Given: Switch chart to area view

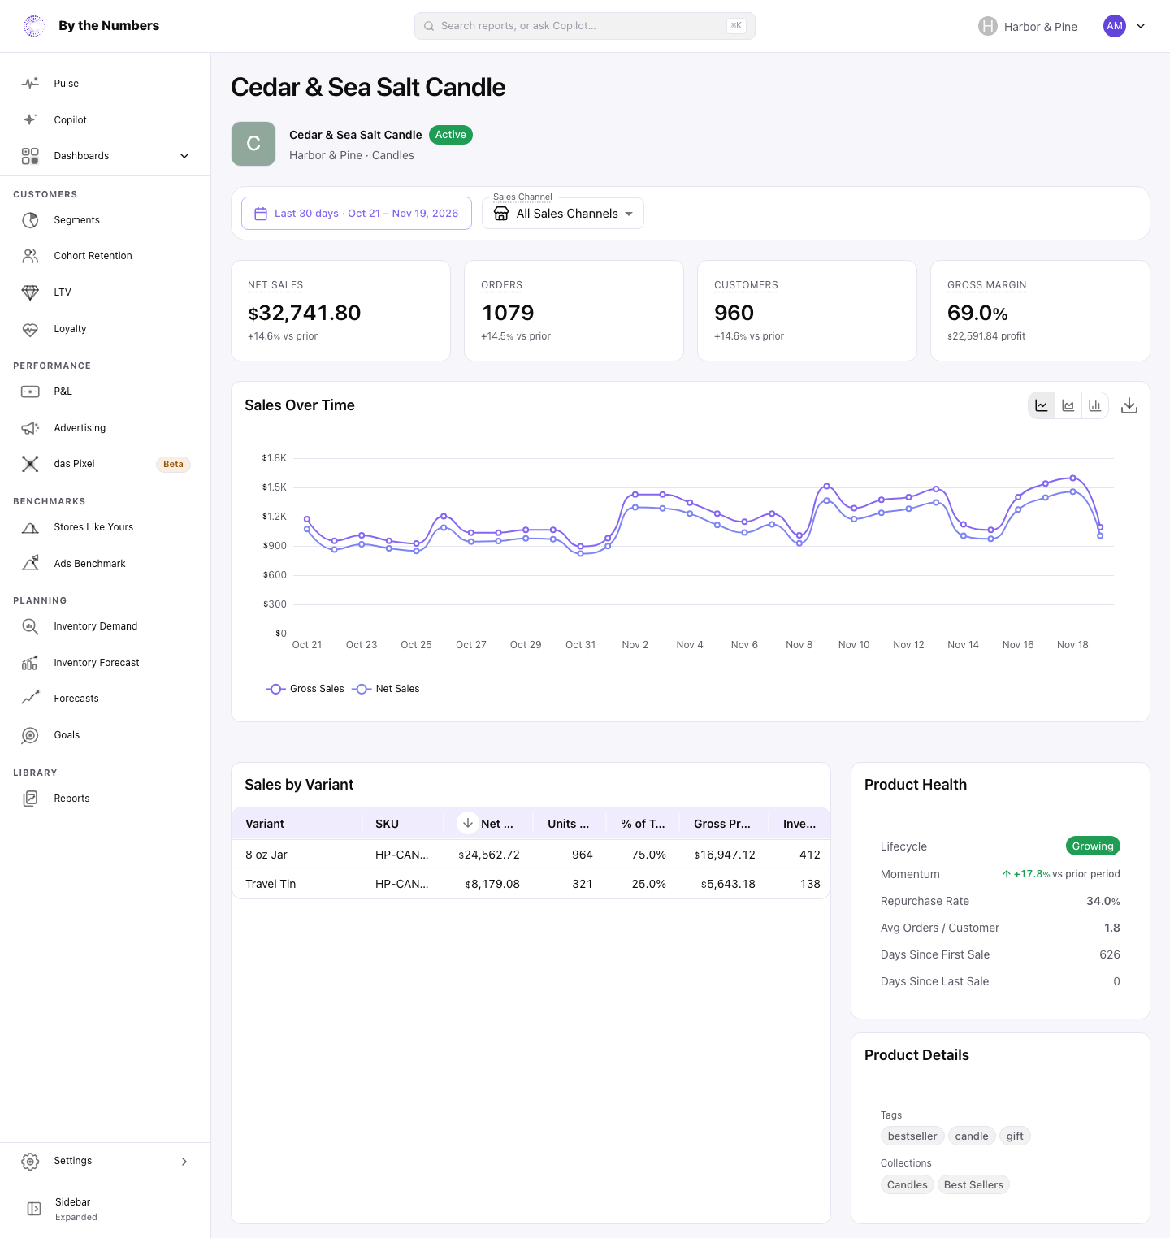Looking at the screenshot, I should click(x=1068, y=405).
